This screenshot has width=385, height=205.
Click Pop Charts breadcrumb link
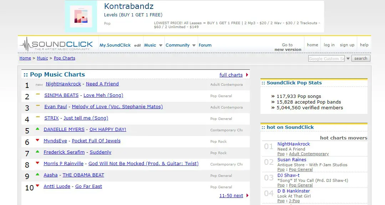(x=64, y=58)
